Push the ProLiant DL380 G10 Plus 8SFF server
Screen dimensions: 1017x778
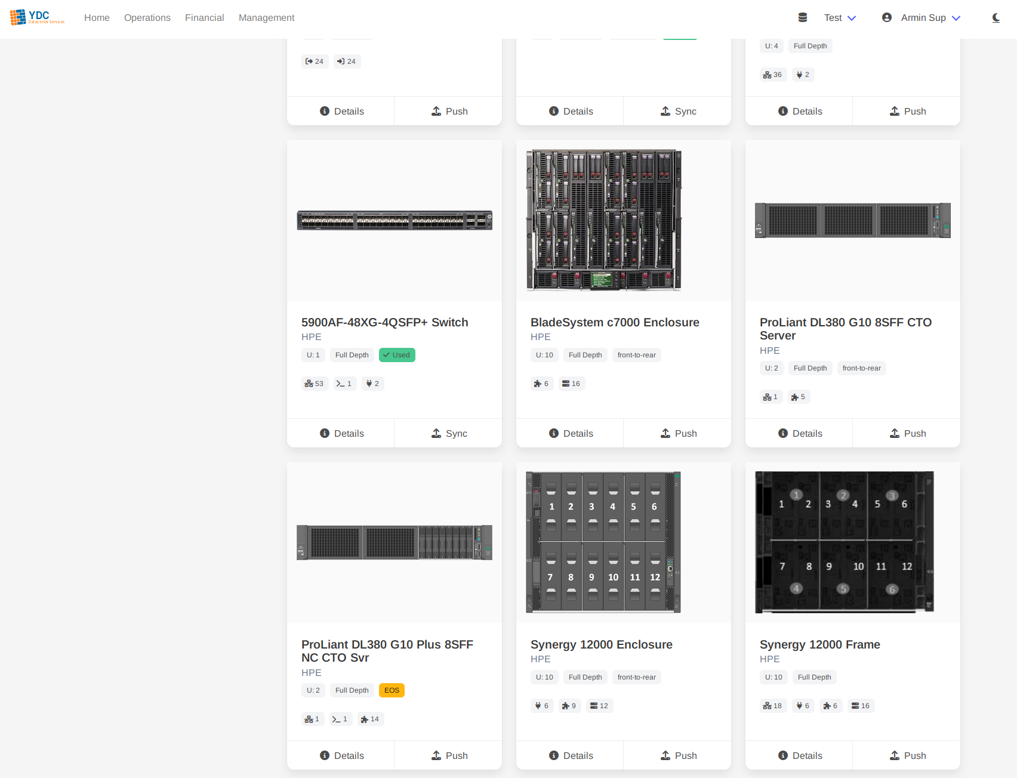448,755
